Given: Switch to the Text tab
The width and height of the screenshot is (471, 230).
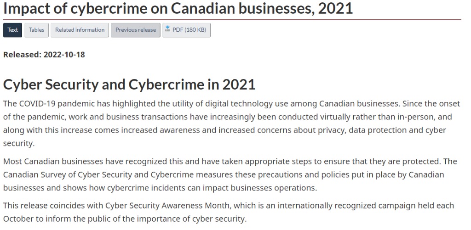Looking at the screenshot, I should coord(12,30).
